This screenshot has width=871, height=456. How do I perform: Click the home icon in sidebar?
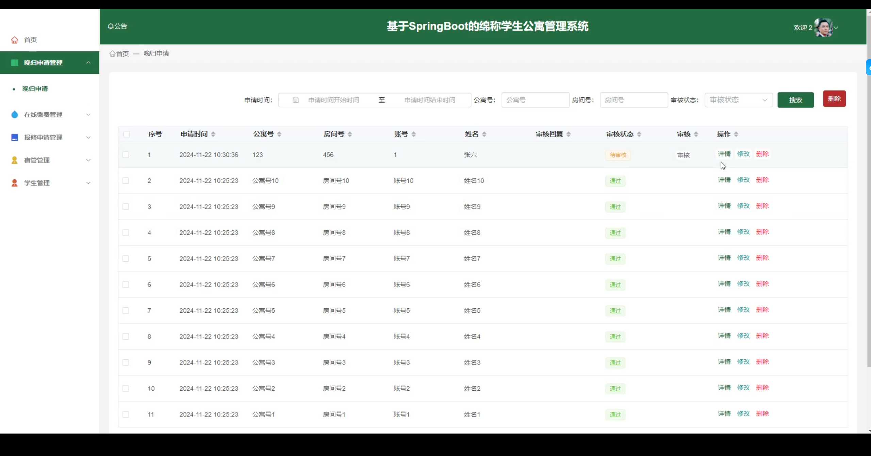click(x=14, y=40)
